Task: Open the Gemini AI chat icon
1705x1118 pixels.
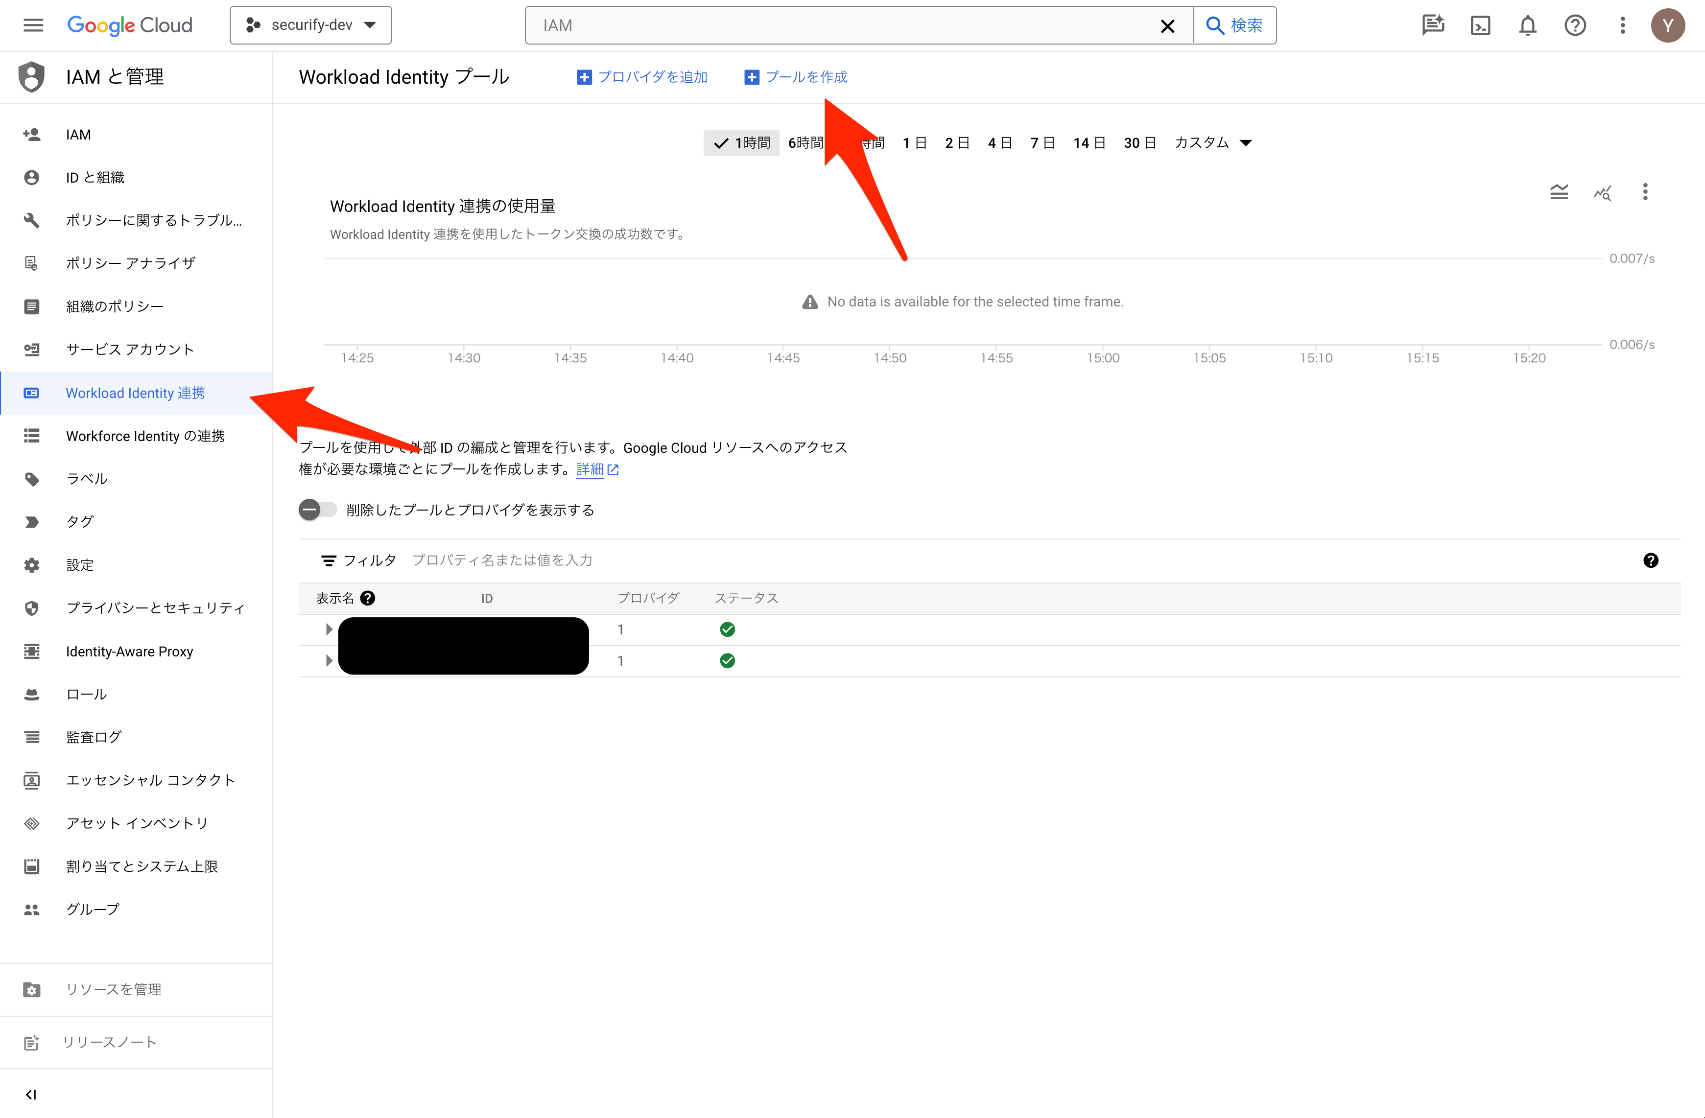Action: click(1432, 26)
